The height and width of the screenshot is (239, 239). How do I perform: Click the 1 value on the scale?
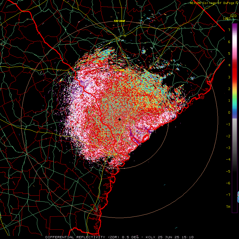[229, 101]
